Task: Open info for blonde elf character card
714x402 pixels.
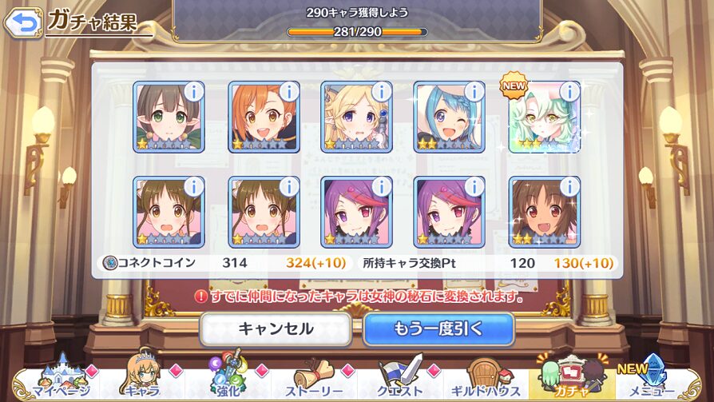Action: pos(382,93)
